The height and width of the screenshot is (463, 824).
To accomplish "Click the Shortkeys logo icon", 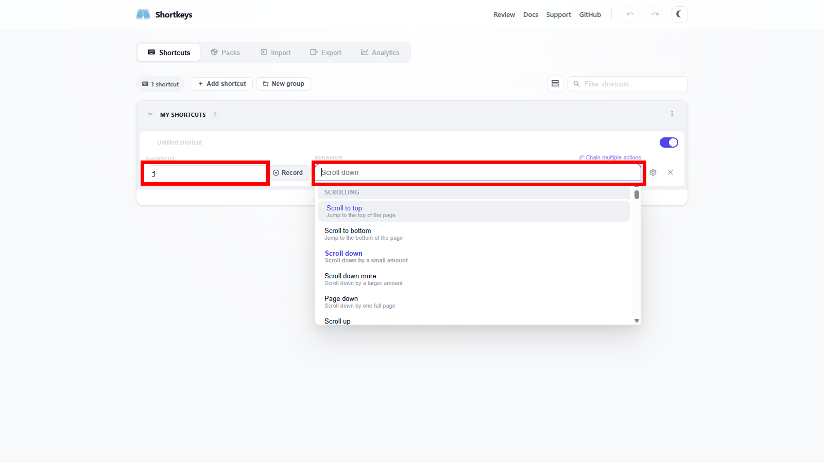I will (x=143, y=14).
